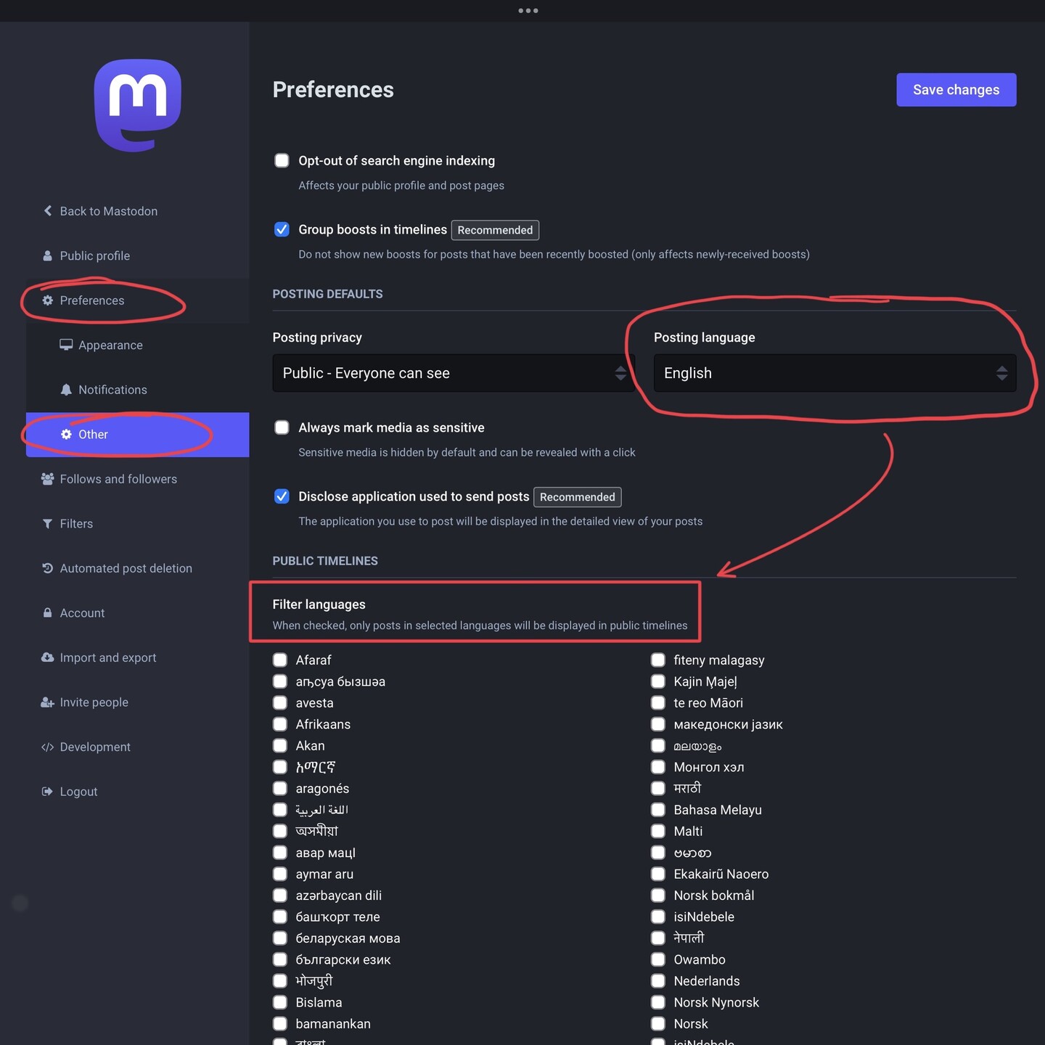The width and height of the screenshot is (1045, 1045).
Task: Open the Posting privacy dropdown
Action: 454,373
